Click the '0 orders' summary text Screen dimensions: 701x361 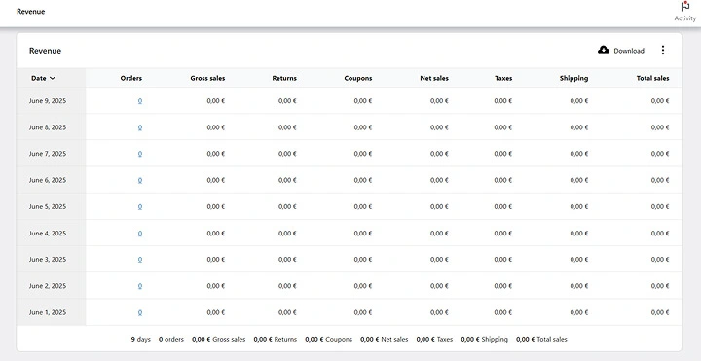point(171,340)
